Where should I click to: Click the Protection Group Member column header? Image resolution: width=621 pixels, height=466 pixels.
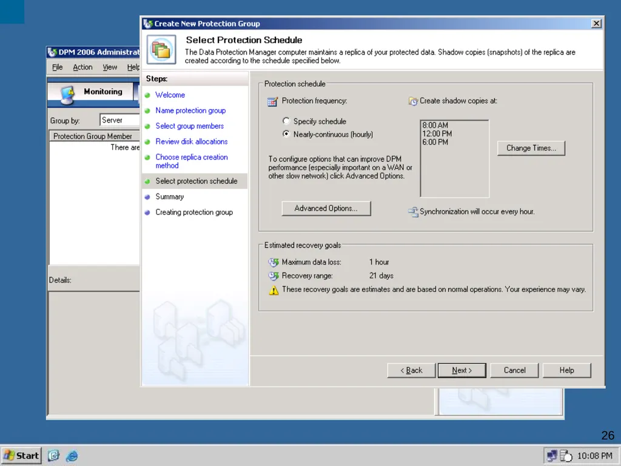(x=94, y=137)
